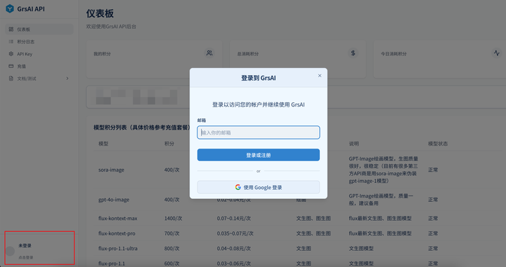Viewport: 506px width, 267px height.
Task: Open the 充值 sidebar item
Action: (x=39, y=66)
